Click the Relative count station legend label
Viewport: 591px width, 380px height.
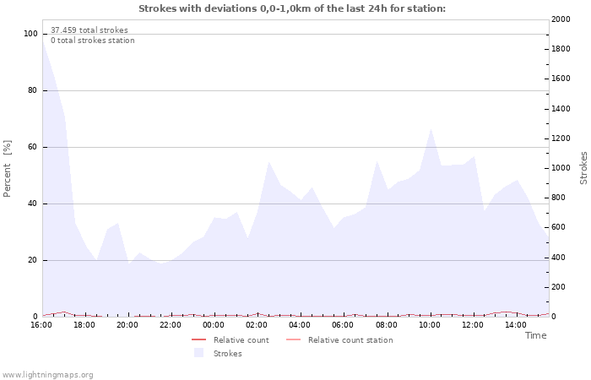(x=350, y=340)
